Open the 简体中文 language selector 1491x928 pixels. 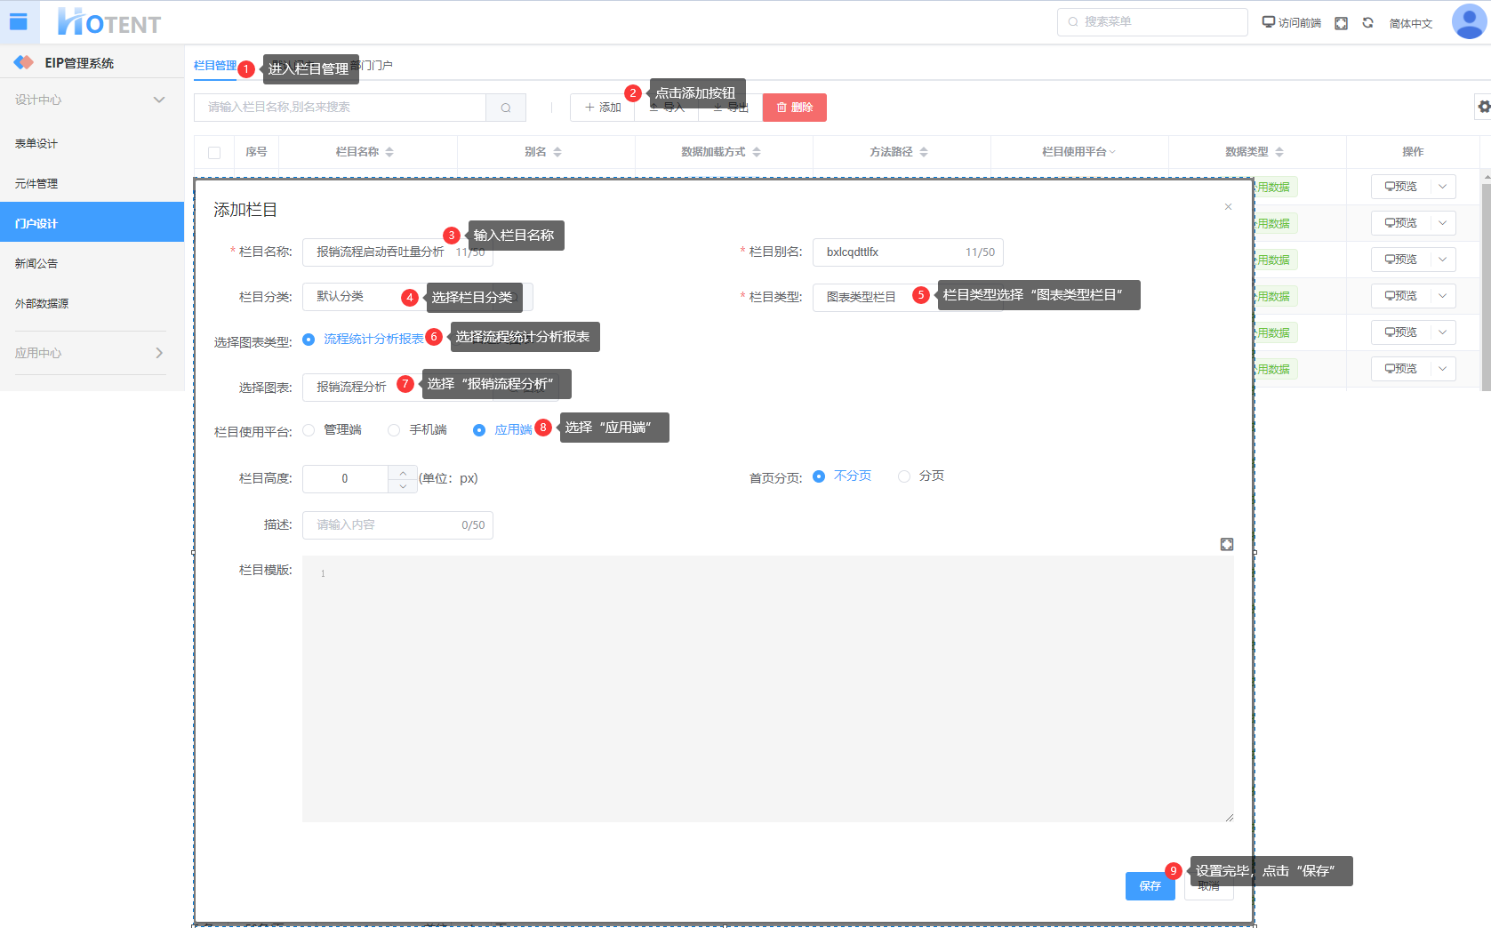[x=1411, y=23]
